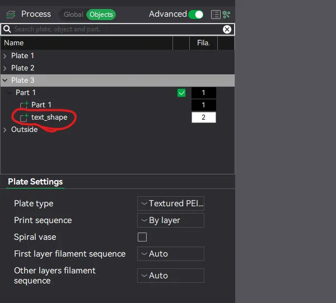Click the text_shape part icon
Image resolution: width=336 pixels, height=303 pixels.
click(24, 117)
